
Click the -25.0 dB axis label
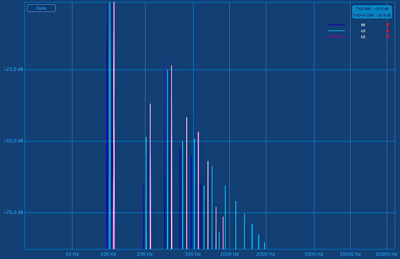(13, 70)
